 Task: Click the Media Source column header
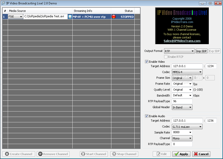[x=40, y=11]
